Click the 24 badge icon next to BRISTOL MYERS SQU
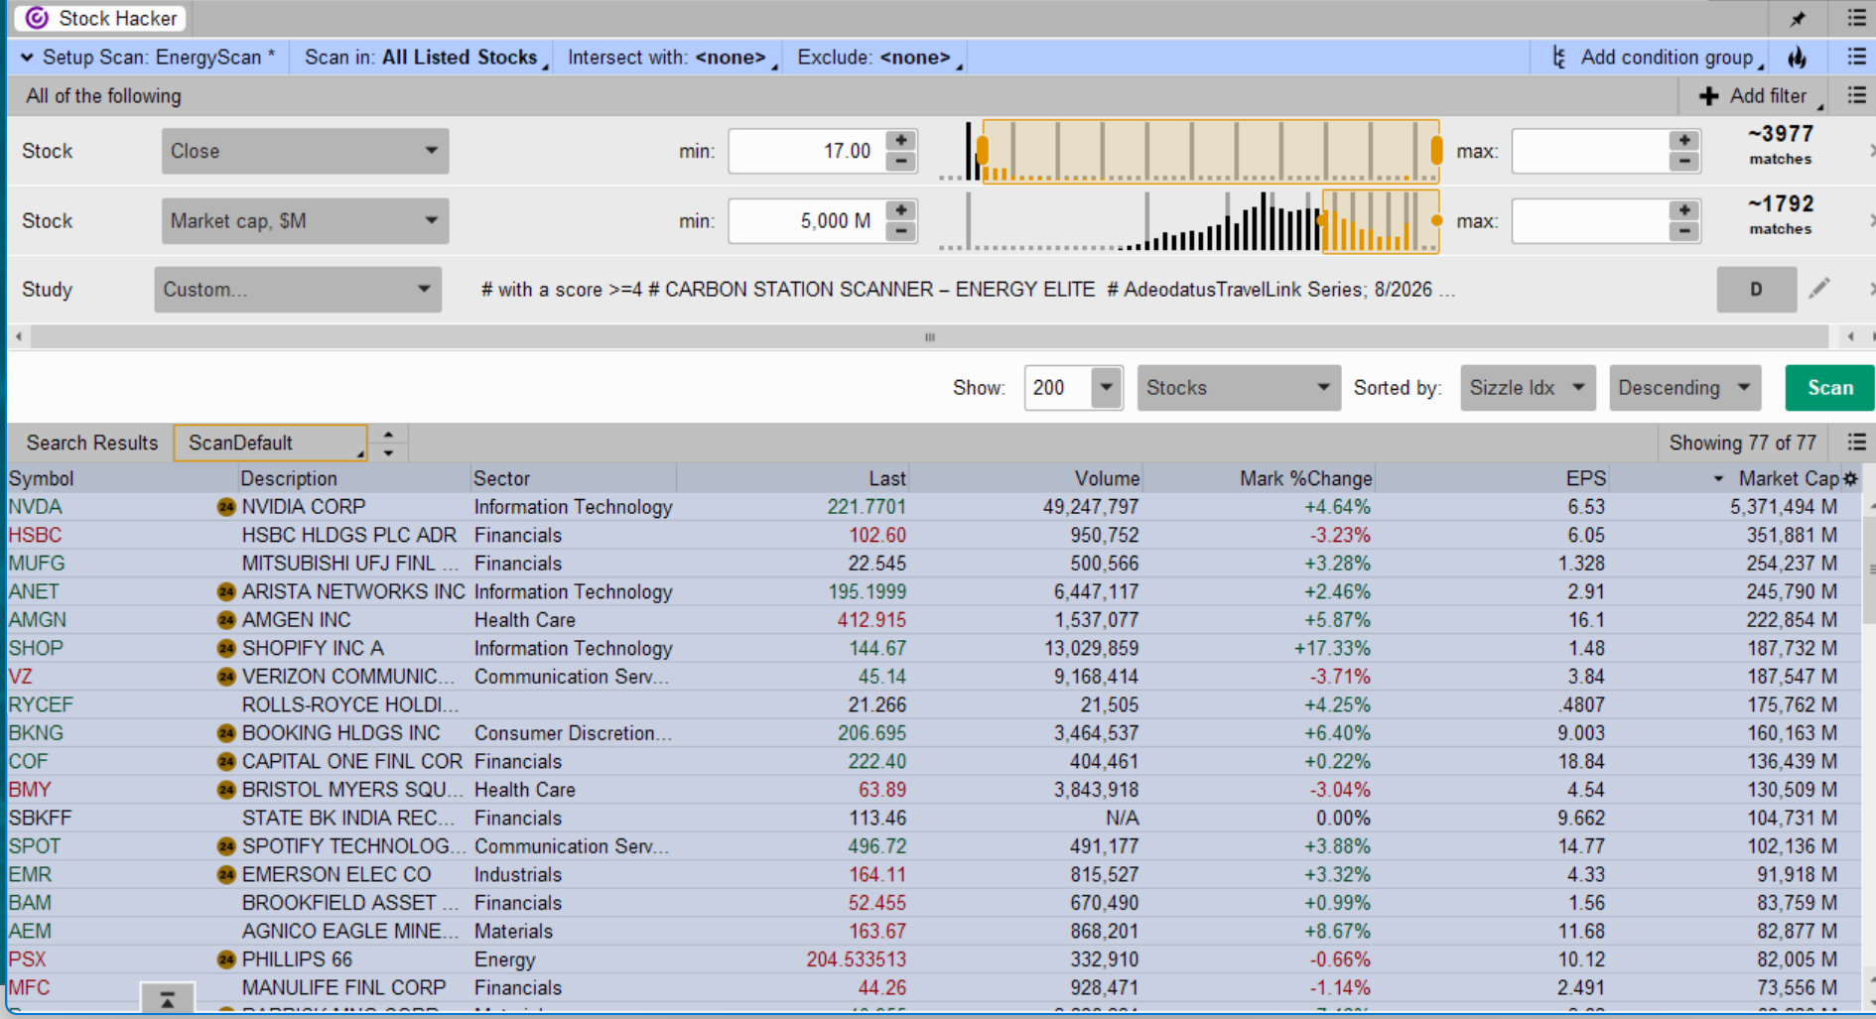The width and height of the screenshot is (1876, 1019). (x=226, y=790)
